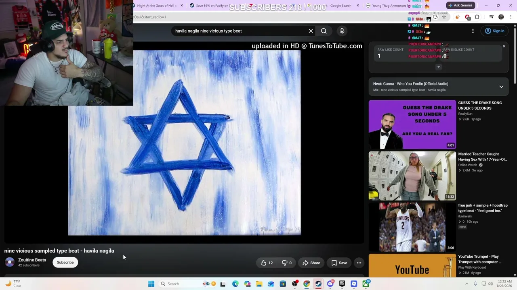The height and width of the screenshot is (290, 517).
Task: Click '42 subscribers' text
Action: tap(29, 265)
